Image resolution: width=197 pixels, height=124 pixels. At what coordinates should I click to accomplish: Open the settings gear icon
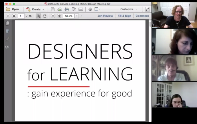90,9
